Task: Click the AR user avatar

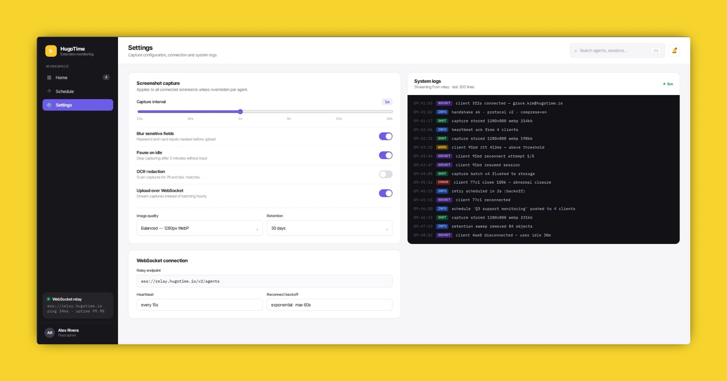Action: click(x=50, y=333)
